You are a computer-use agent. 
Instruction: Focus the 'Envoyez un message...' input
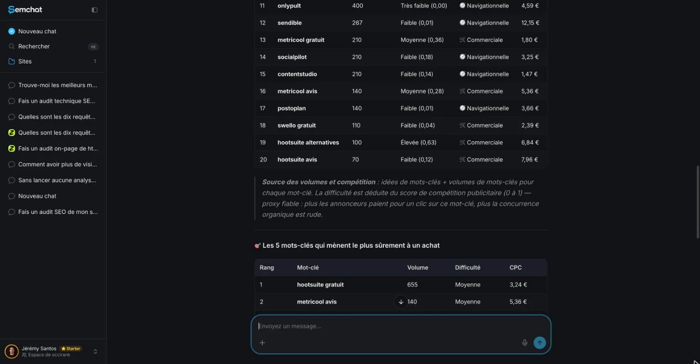401,326
